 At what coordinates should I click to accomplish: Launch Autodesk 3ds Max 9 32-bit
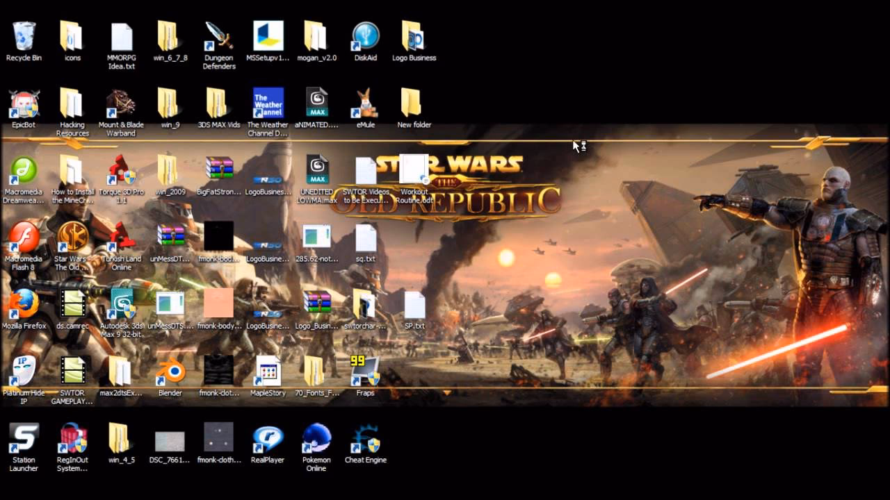[x=121, y=304]
